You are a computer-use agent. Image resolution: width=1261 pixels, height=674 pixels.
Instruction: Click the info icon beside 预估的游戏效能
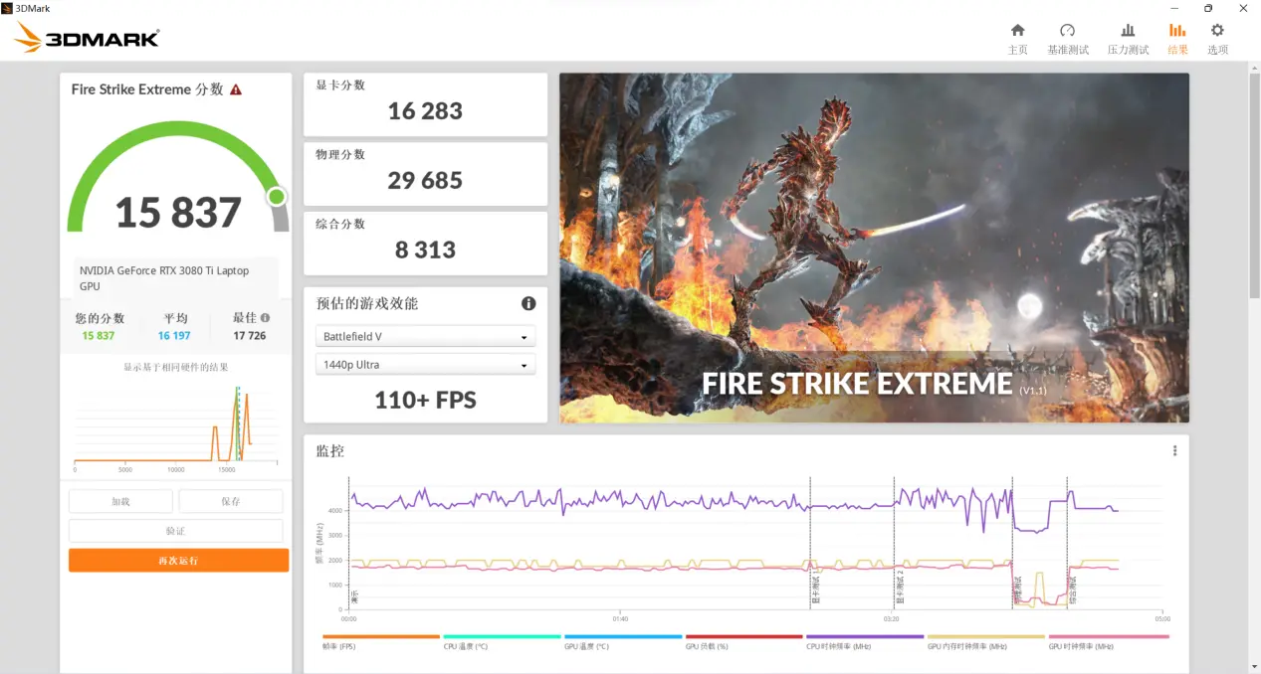point(529,303)
